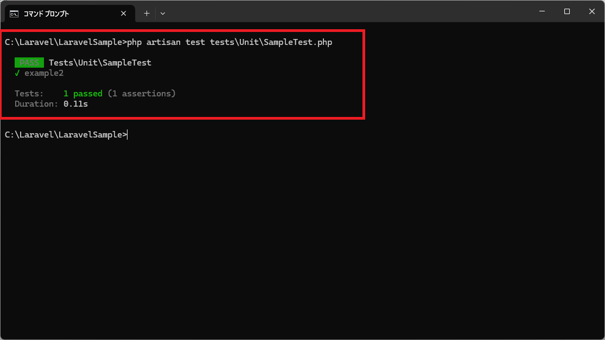Click the 'Duration:' label
The image size is (605, 340).
[36, 104]
